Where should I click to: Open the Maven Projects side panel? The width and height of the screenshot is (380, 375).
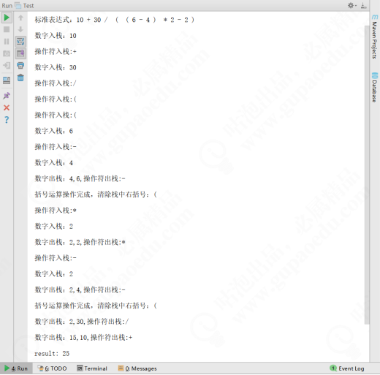point(375,37)
